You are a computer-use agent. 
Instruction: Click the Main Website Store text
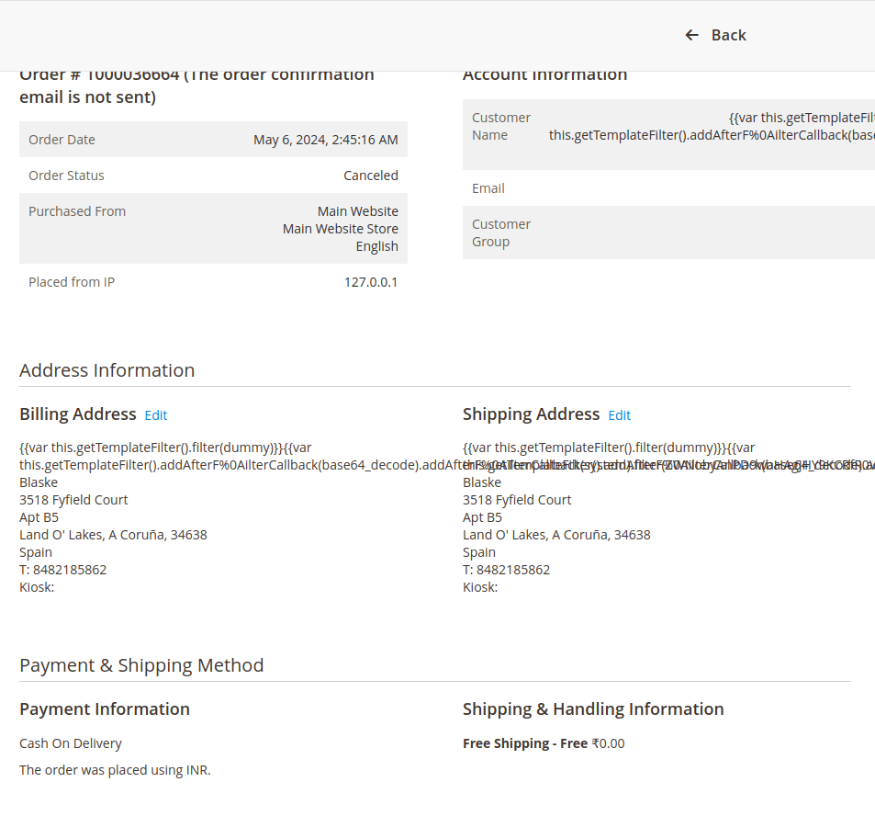(340, 229)
